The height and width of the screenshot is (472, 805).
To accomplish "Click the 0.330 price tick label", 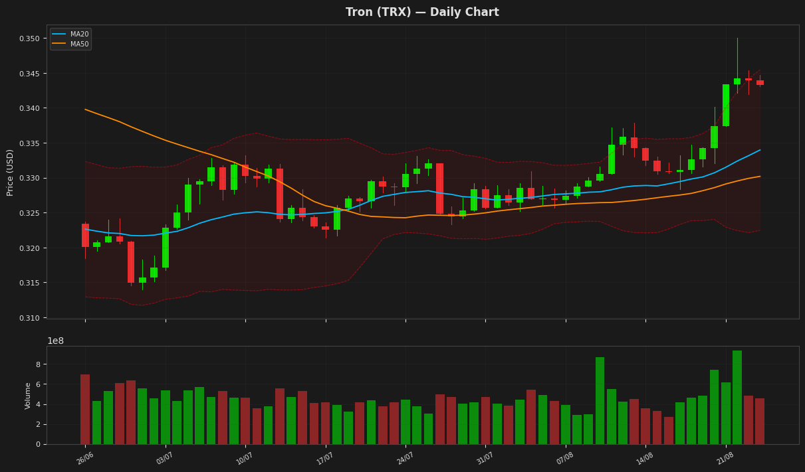I will coord(29,179).
